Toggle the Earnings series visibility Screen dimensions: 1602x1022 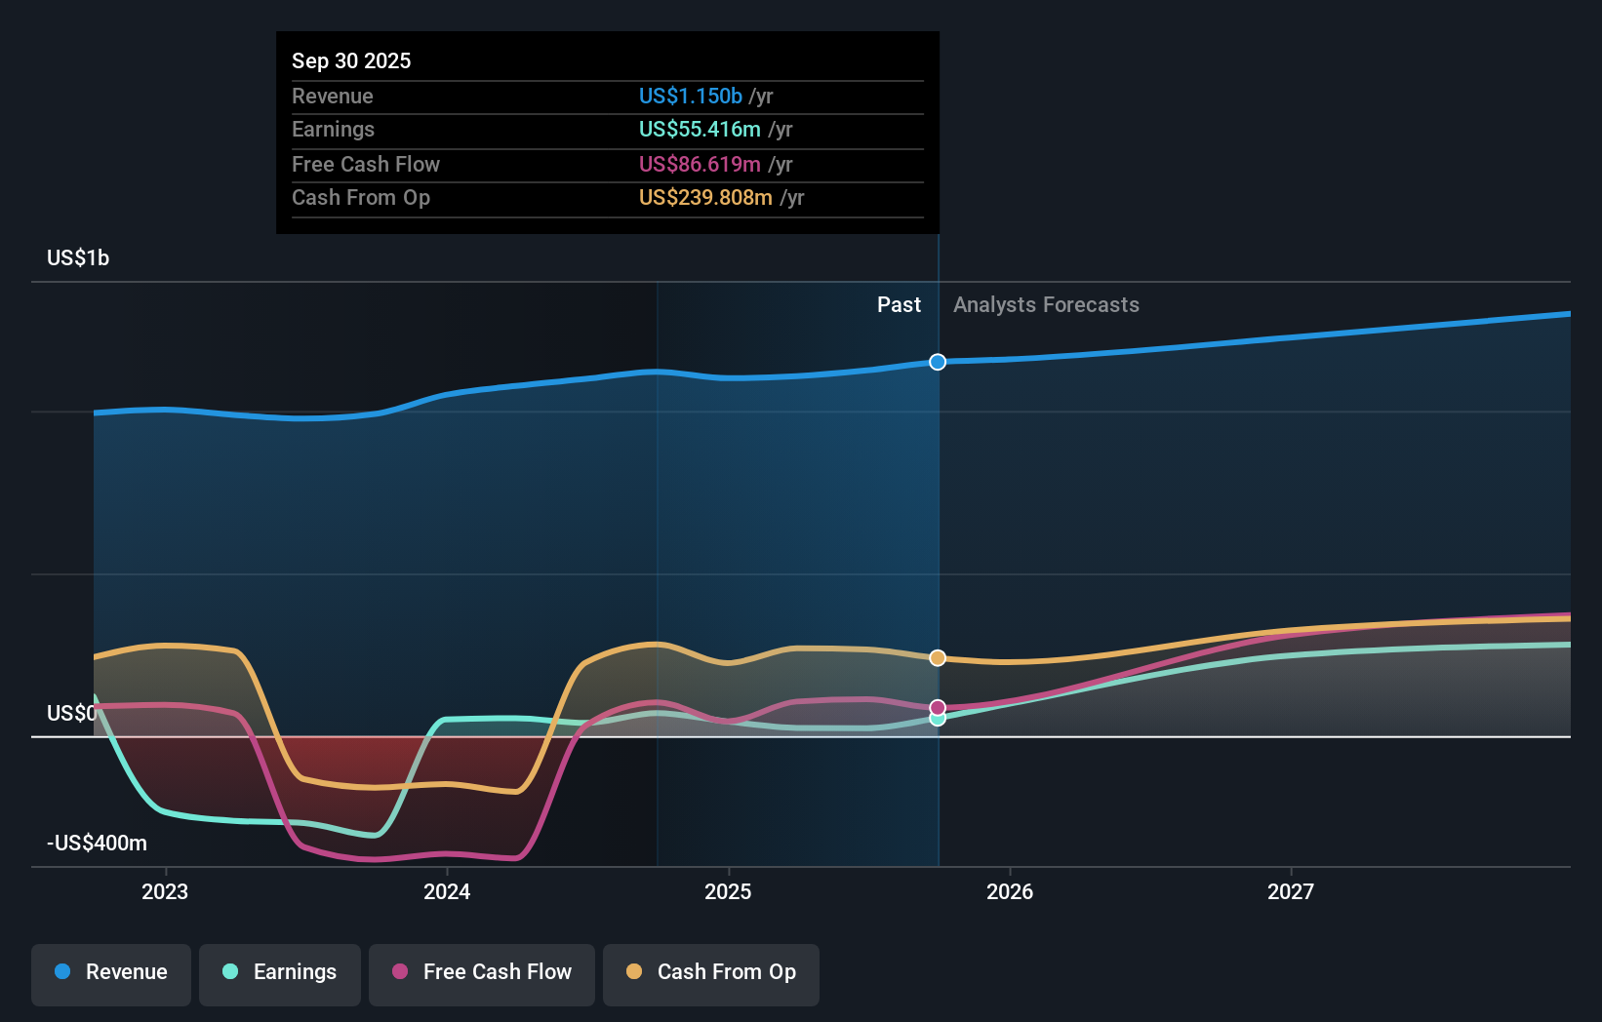[279, 972]
